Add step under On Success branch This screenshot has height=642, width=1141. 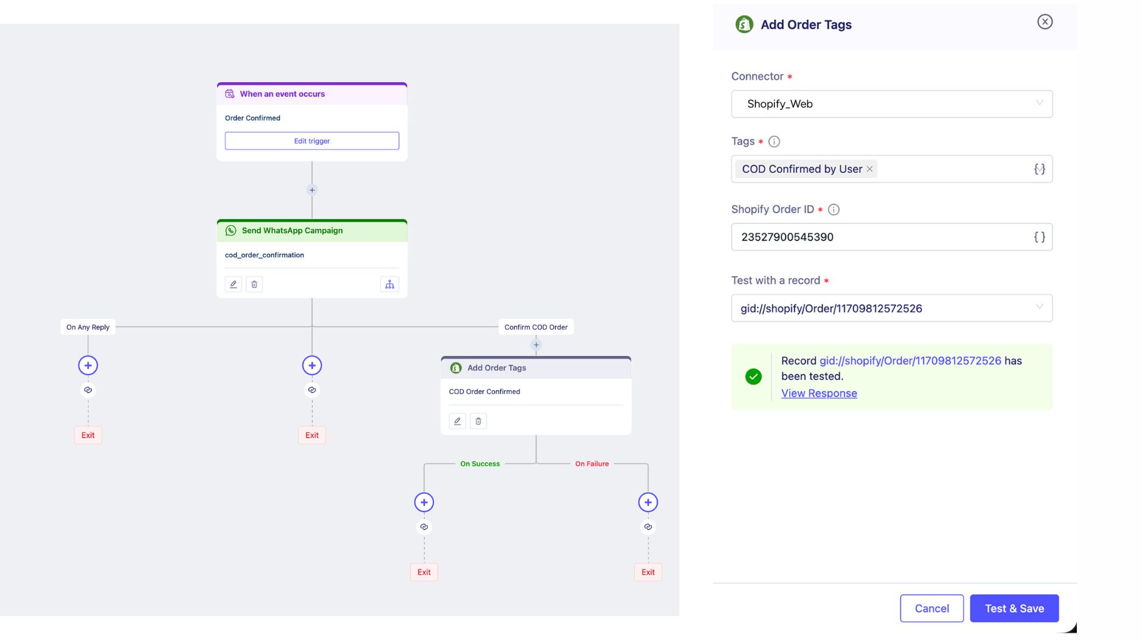424,502
